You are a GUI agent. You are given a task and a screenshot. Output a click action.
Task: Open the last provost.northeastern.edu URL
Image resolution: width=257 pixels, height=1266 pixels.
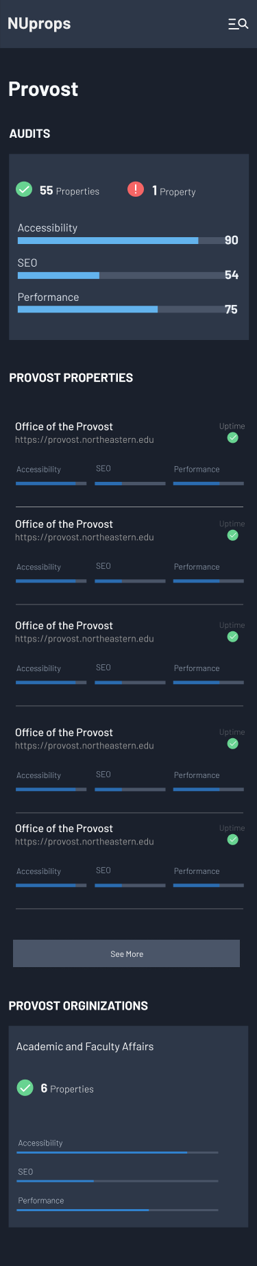tap(84, 842)
